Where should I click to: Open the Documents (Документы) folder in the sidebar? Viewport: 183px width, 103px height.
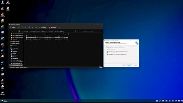coord(14,51)
